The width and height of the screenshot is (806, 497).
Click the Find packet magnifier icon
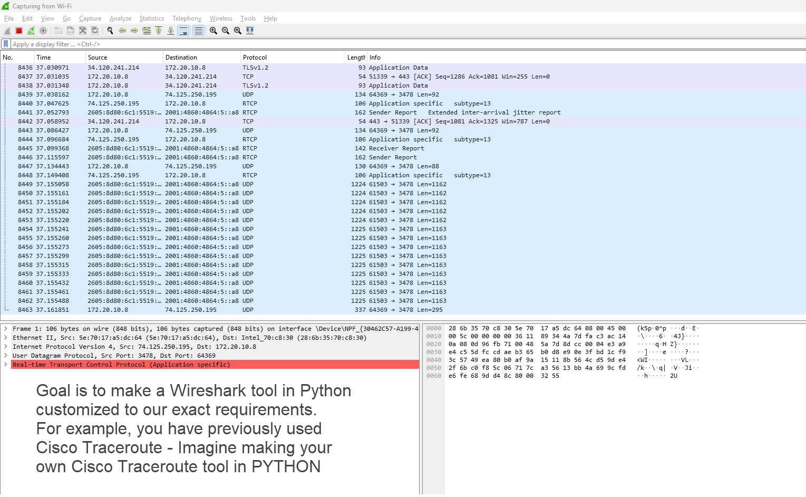pyautogui.click(x=110, y=31)
